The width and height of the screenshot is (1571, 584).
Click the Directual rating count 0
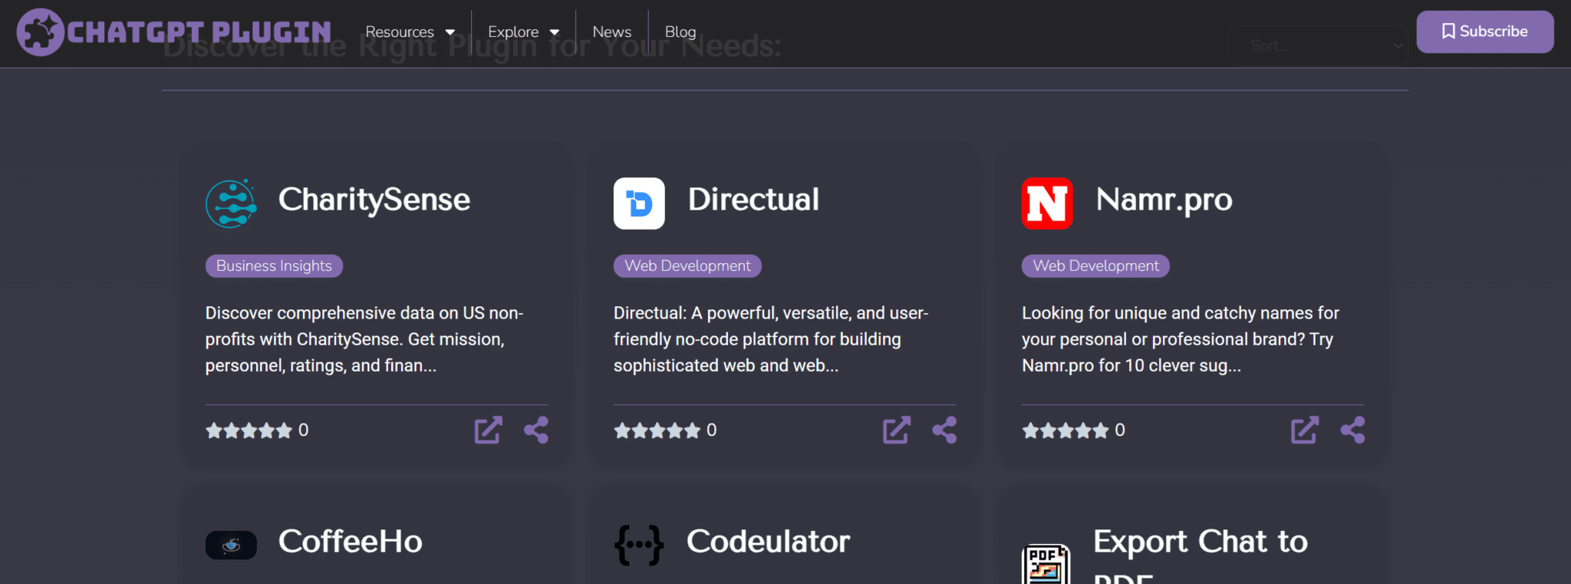pyautogui.click(x=712, y=431)
